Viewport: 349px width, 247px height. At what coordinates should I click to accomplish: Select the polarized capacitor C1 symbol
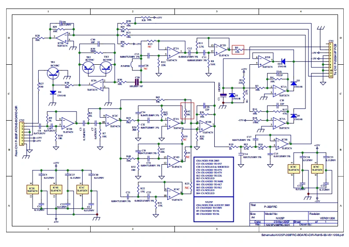tap(223, 94)
